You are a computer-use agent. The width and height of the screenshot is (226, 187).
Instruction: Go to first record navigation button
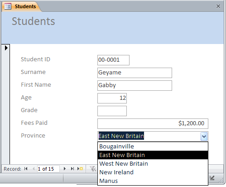(26, 168)
